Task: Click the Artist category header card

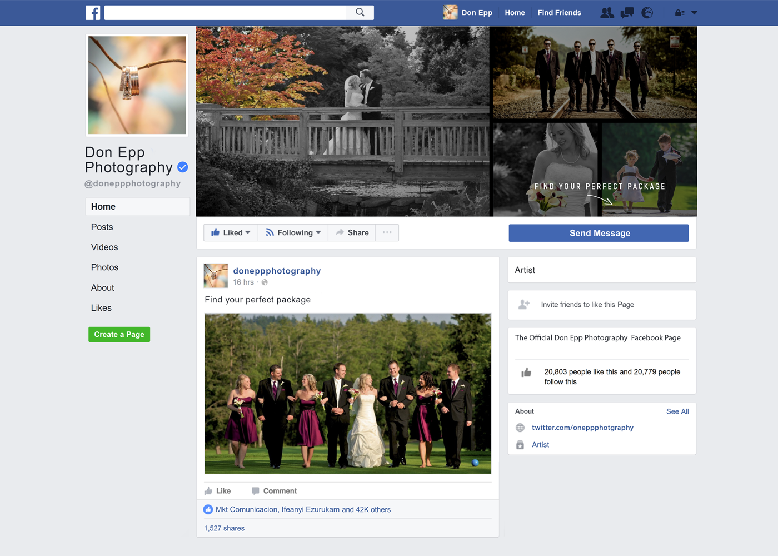Action: [x=602, y=270]
